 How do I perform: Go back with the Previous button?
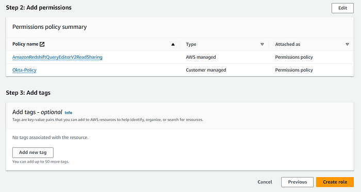(x=297, y=182)
